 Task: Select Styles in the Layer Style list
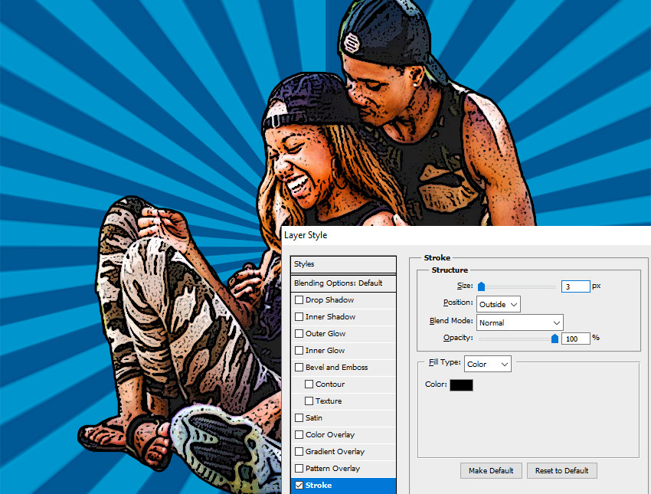click(343, 264)
